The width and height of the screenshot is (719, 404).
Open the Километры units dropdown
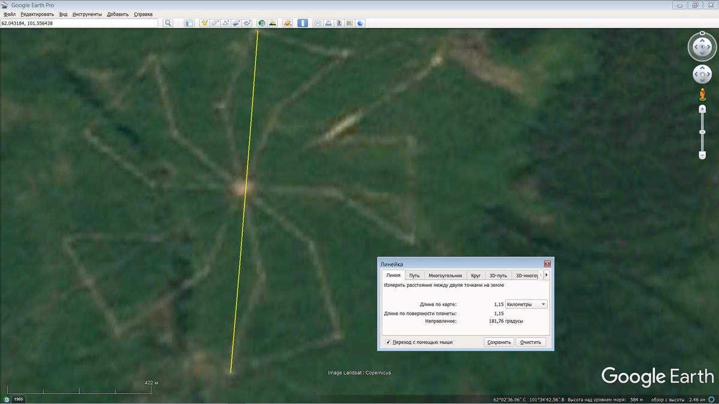(x=526, y=305)
